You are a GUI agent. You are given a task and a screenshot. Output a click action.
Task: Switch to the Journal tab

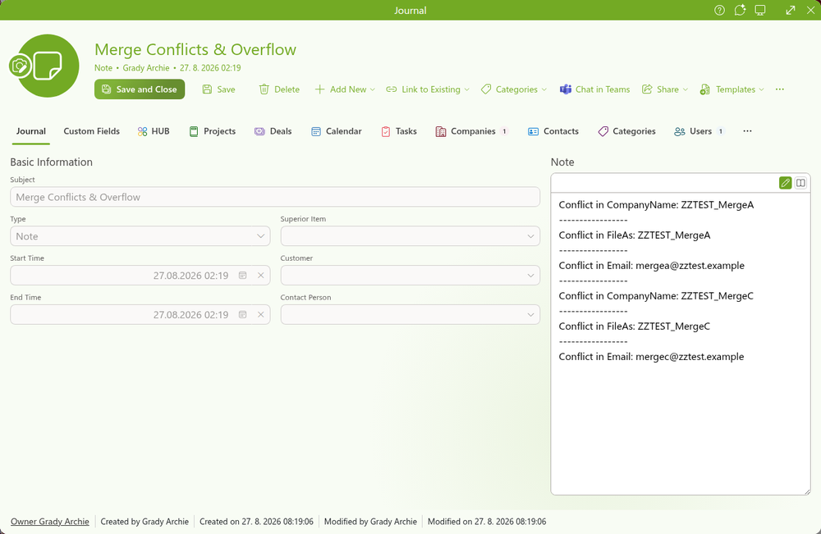31,131
